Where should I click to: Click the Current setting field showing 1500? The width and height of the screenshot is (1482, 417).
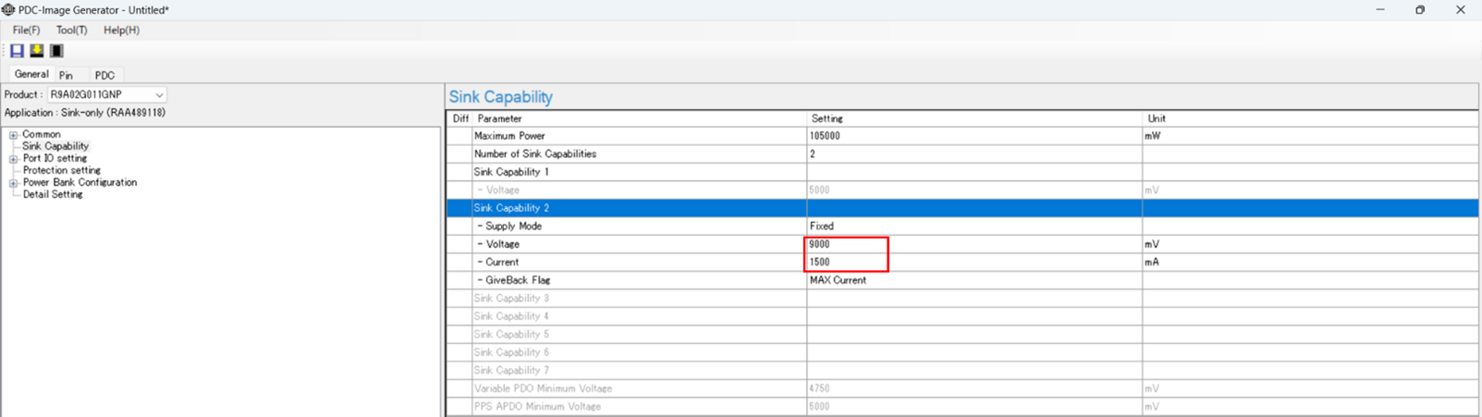point(846,263)
